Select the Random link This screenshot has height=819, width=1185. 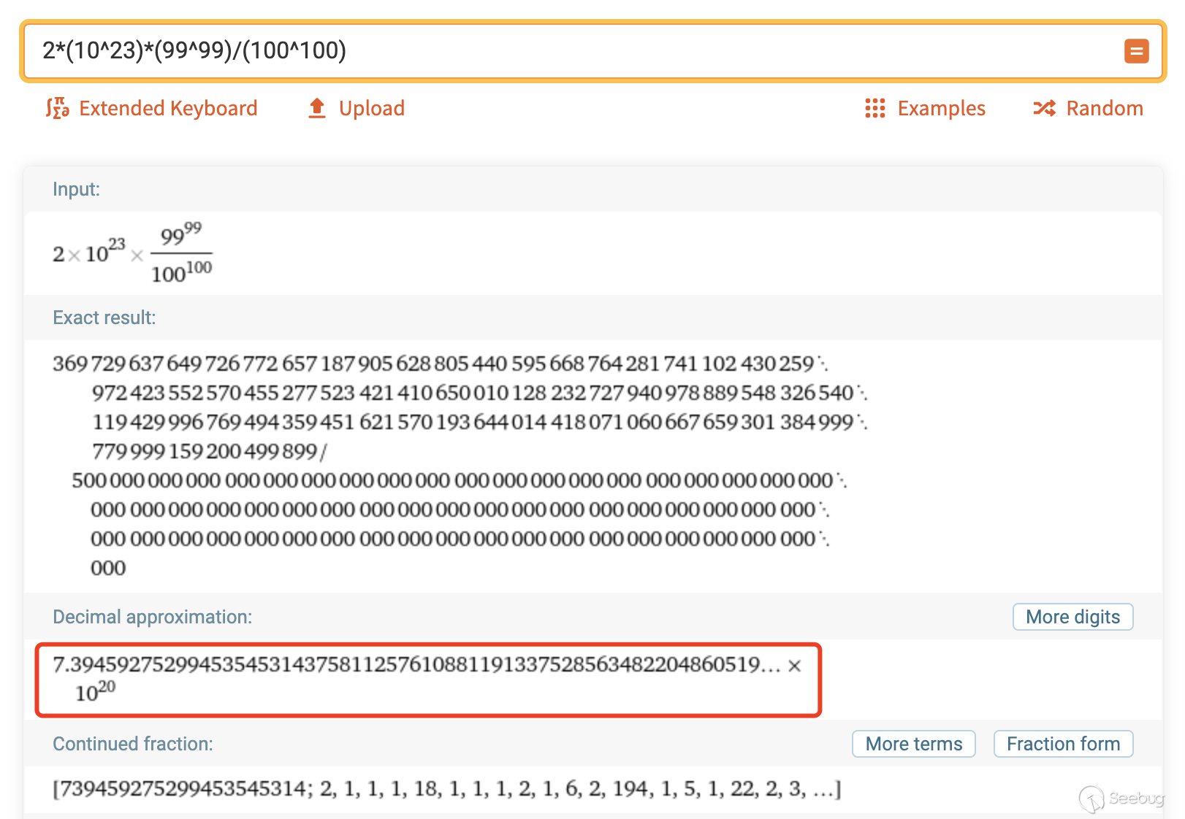tap(1105, 108)
